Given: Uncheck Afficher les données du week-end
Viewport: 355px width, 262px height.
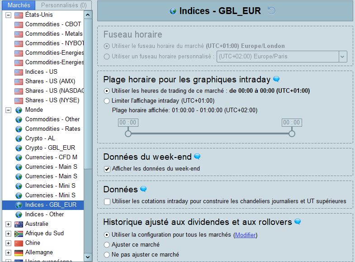Looking at the screenshot, I should click(107, 169).
